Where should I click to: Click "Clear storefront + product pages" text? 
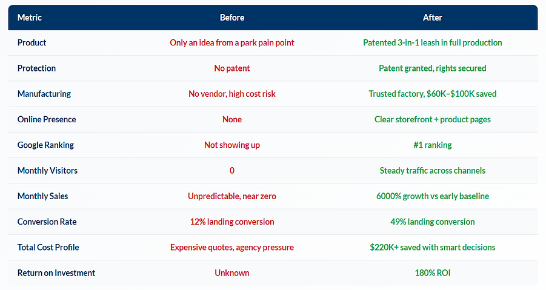tap(432, 119)
